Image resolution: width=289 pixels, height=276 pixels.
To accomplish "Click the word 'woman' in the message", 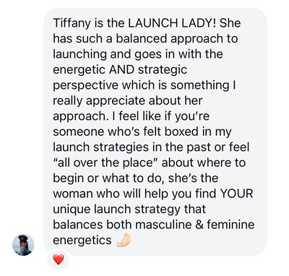I will click(73, 194).
